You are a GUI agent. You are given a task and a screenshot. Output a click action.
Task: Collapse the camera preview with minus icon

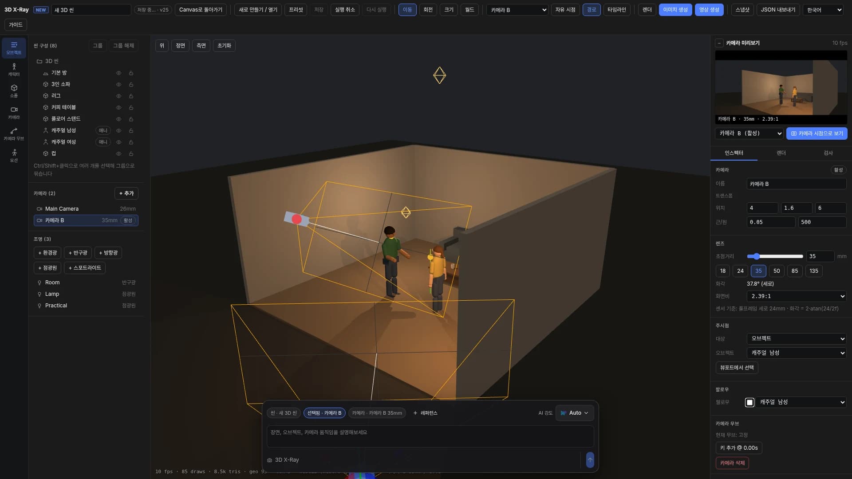click(x=719, y=43)
